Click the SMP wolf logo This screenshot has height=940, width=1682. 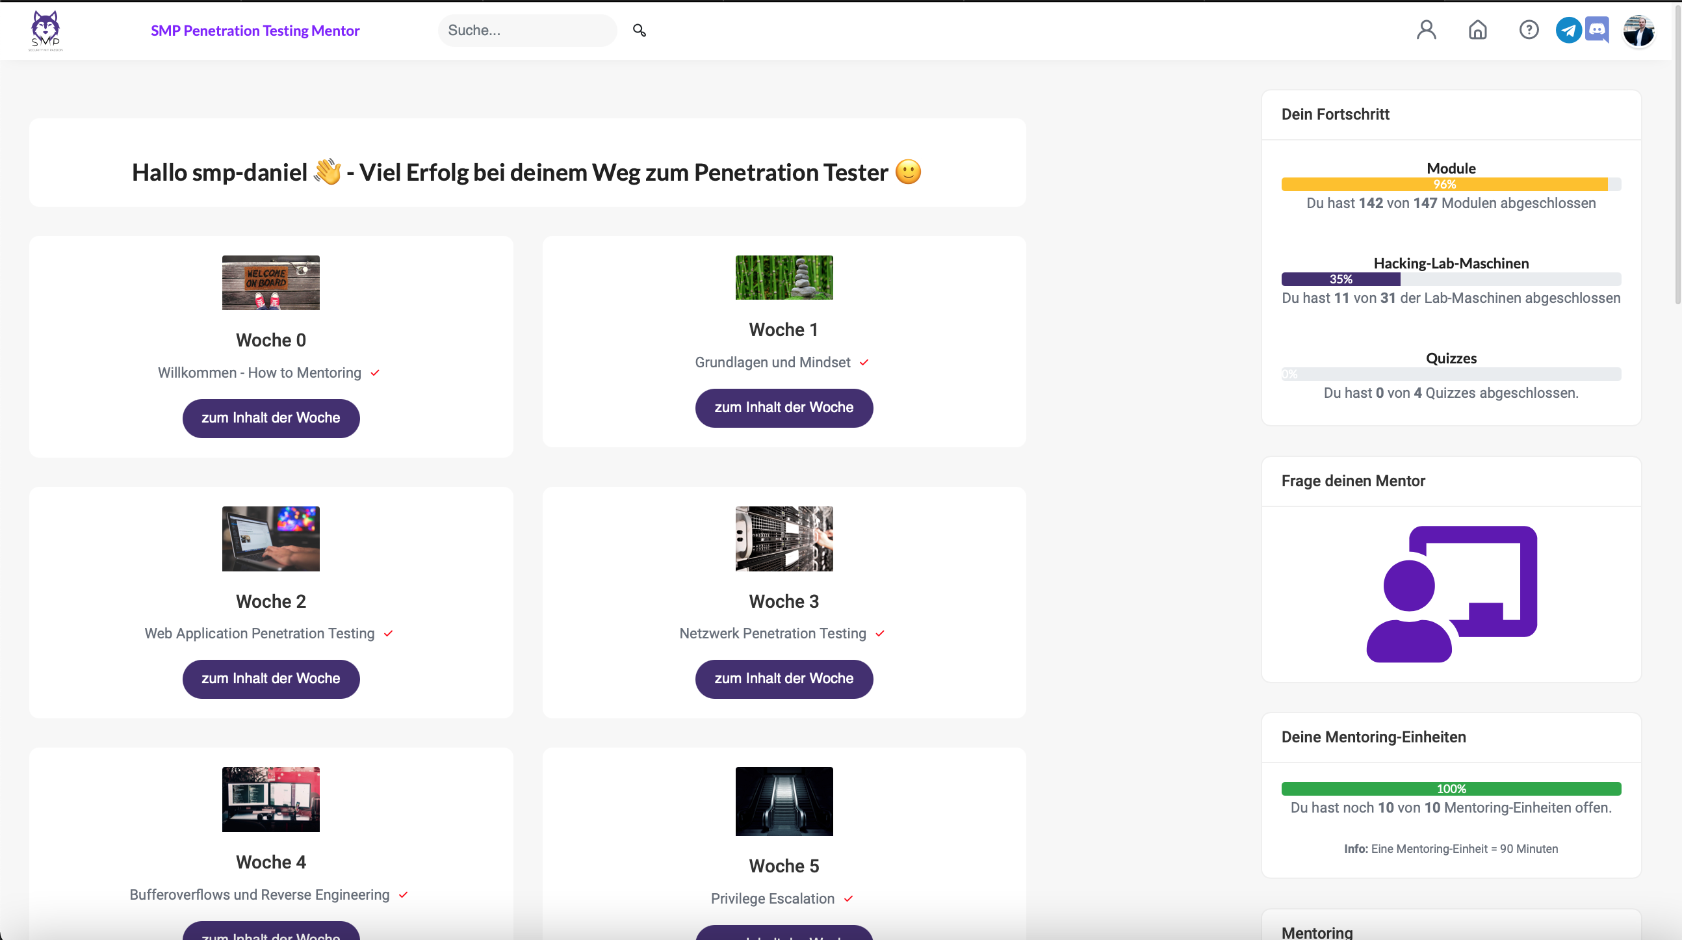(x=45, y=30)
